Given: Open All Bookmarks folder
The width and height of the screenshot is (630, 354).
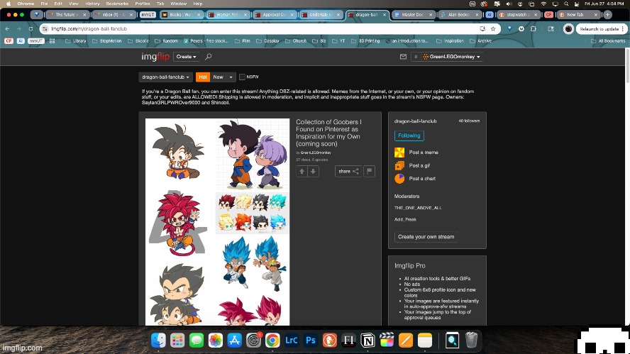Looking at the screenshot, I should point(608,41).
